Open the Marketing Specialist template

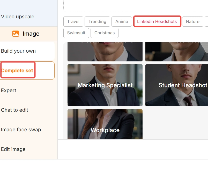click(105, 85)
